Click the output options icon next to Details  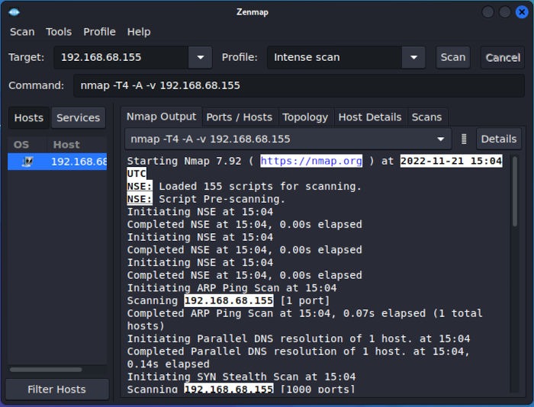click(x=464, y=139)
